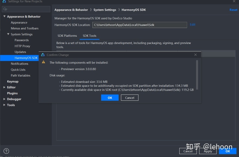Click the settings search field
Image resolution: width=239 pixels, height=157 pixels.
coord(26,9)
